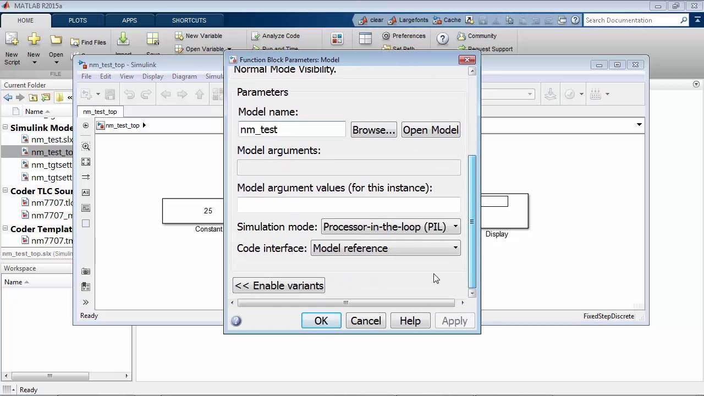This screenshot has height=396, width=704.
Task: Click the Model argument values field
Action: click(x=349, y=205)
